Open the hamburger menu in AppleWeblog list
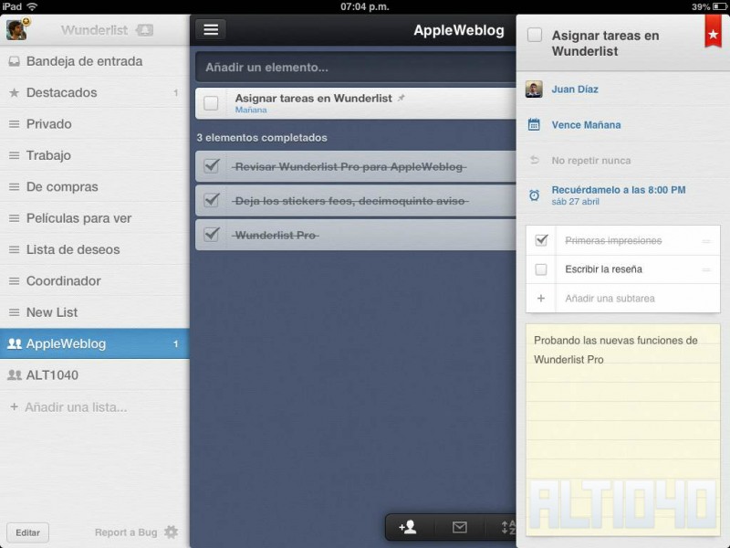Screen dimensions: 730x548 [x=211, y=29]
